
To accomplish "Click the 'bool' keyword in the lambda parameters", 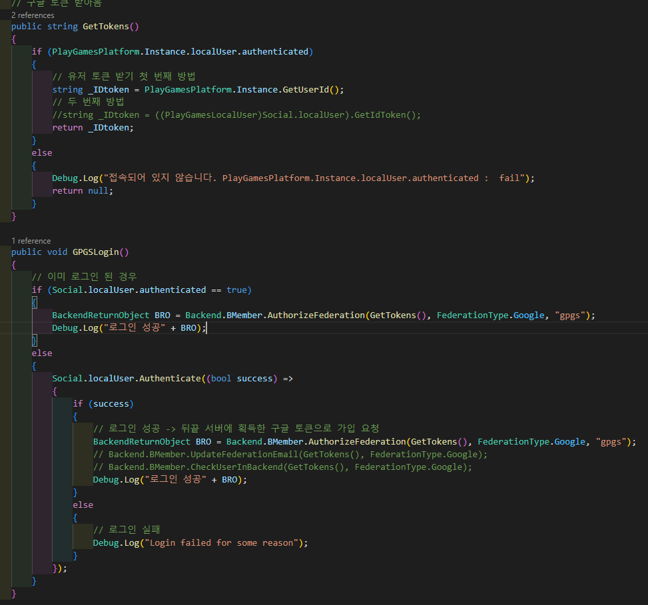I will 221,378.
